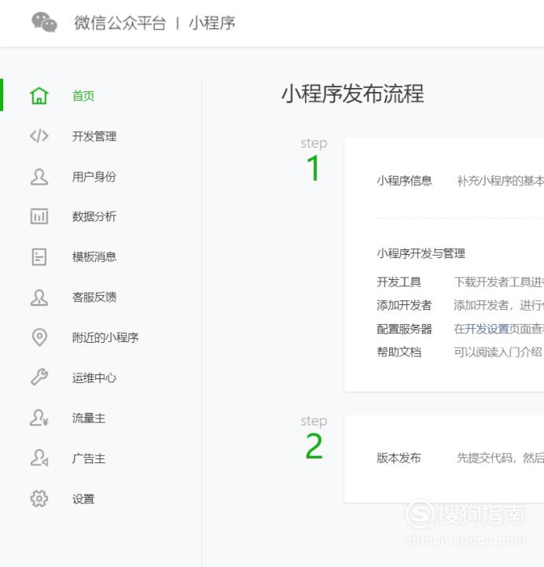Select 用户身份 in the sidebar
The image size is (544, 567).
click(94, 177)
